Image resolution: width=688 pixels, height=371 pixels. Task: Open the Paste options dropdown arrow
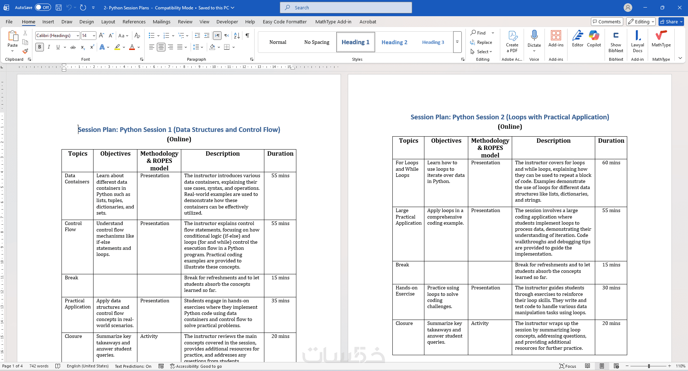coord(13,51)
